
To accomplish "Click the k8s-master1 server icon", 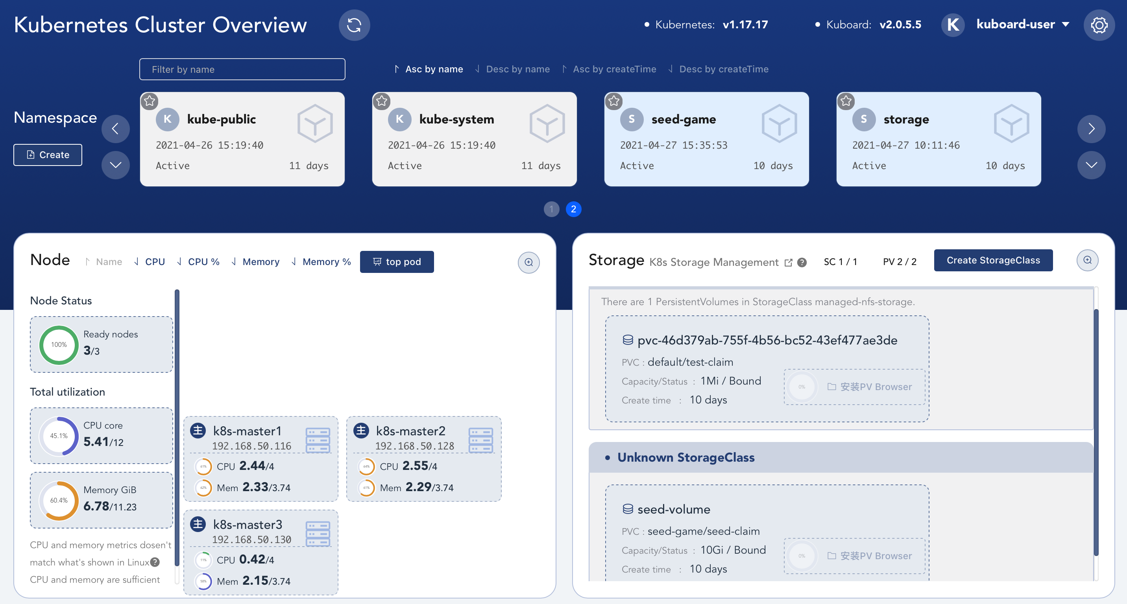I will 318,440.
